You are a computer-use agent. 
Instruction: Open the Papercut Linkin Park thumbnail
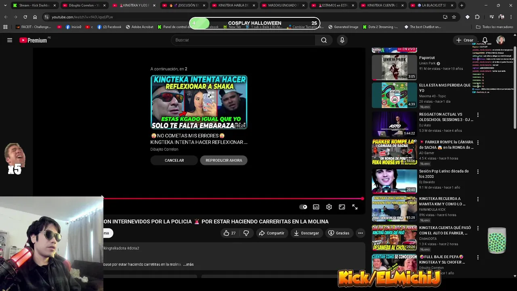[394, 67]
